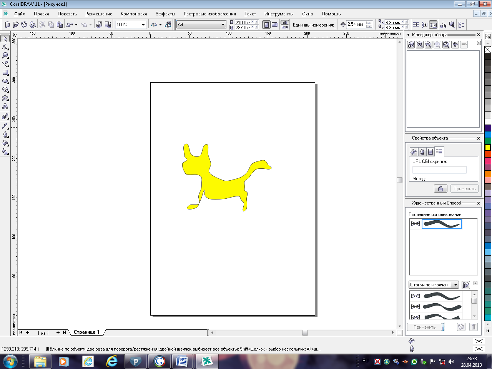Switch to the Страница 1 page tab
This screenshot has width=492, height=369.
coord(86,332)
